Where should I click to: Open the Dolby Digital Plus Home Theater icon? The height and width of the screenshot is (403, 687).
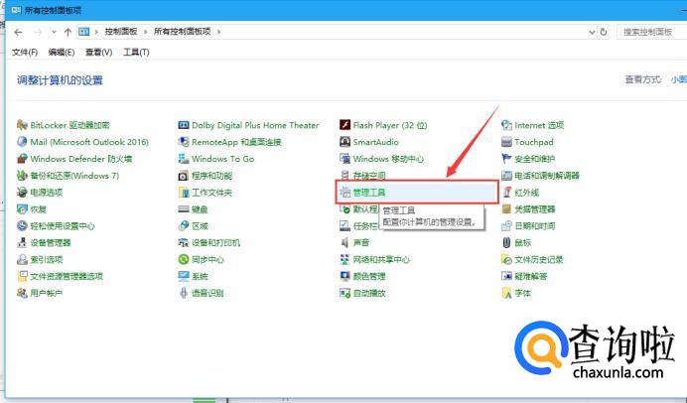tap(184, 125)
